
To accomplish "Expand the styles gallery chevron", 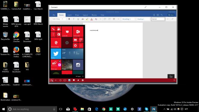I will click(x=168, y=19).
